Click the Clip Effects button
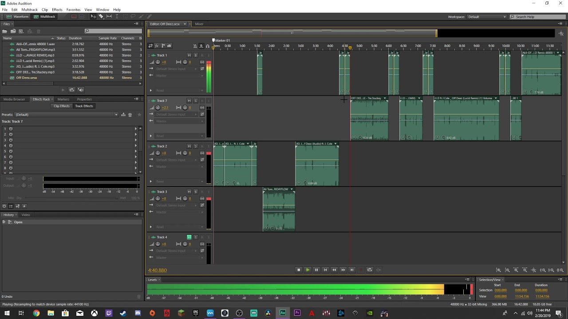Viewport: 568px width, 319px height. [62, 106]
